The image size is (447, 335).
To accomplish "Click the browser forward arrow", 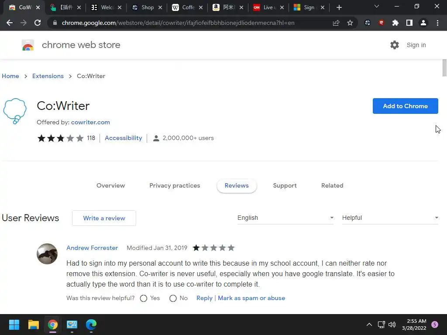I will pos(24,23).
